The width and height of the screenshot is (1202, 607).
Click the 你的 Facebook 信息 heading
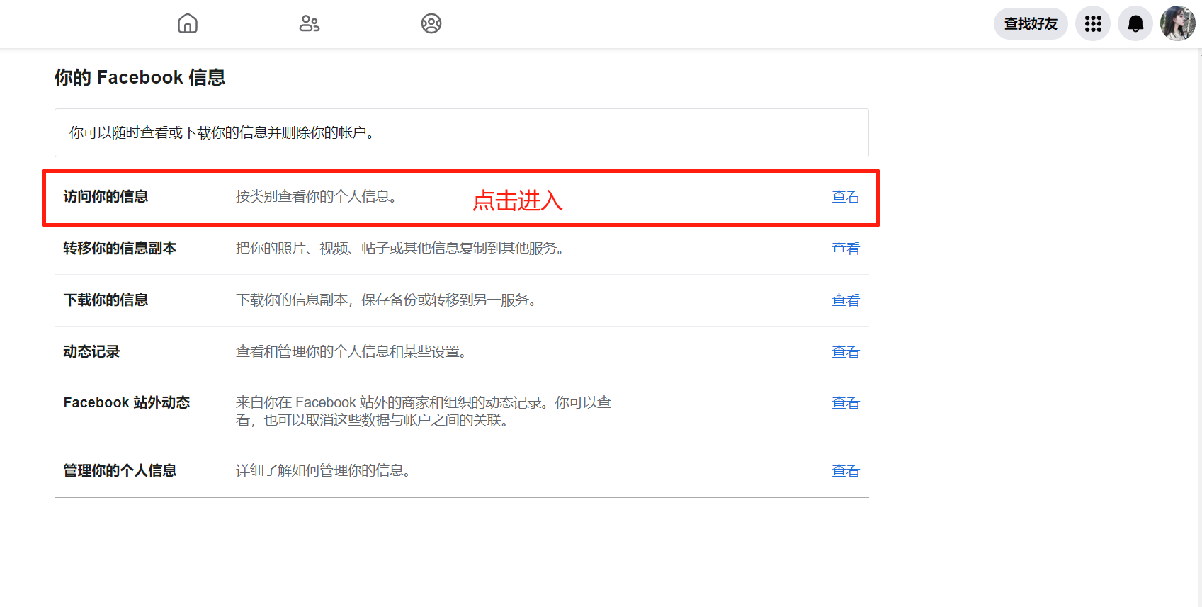pyautogui.click(x=140, y=77)
